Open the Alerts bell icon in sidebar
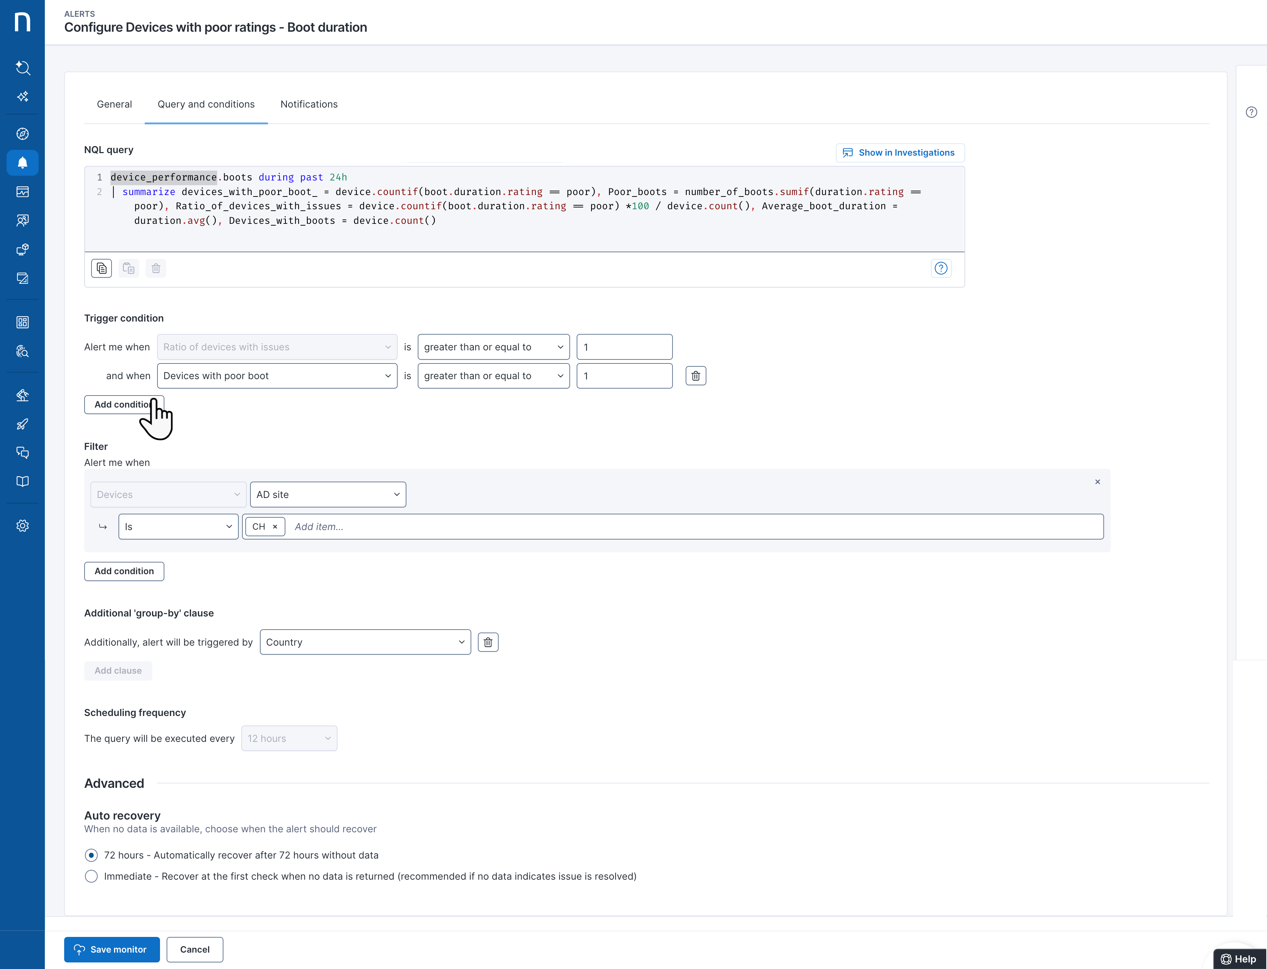The image size is (1267, 969). tap(23, 163)
